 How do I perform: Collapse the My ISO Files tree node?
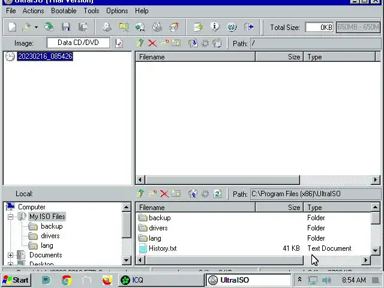10,217
